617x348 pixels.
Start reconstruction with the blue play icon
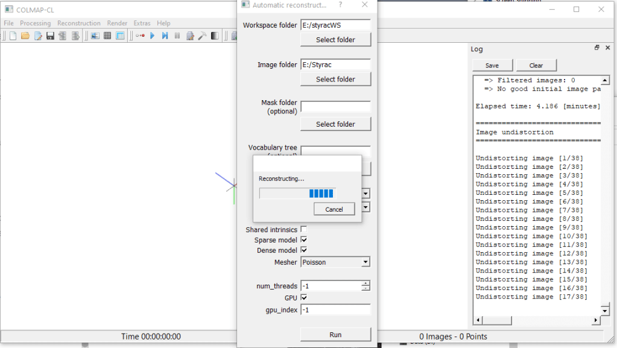pyautogui.click(x=152, y=36)
